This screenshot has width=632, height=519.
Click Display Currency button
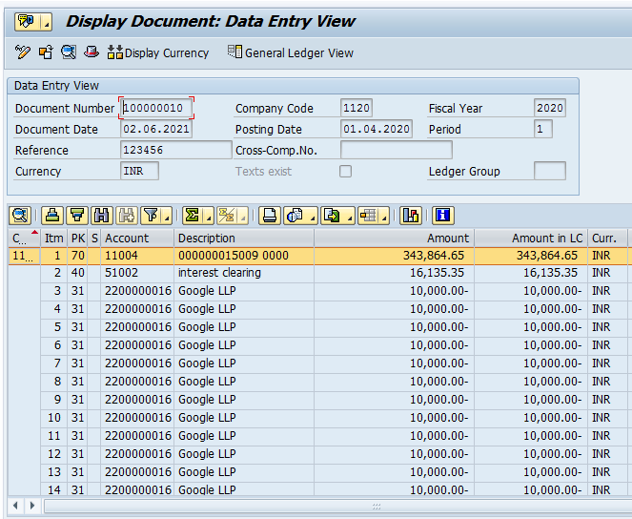tap(158, 52)
